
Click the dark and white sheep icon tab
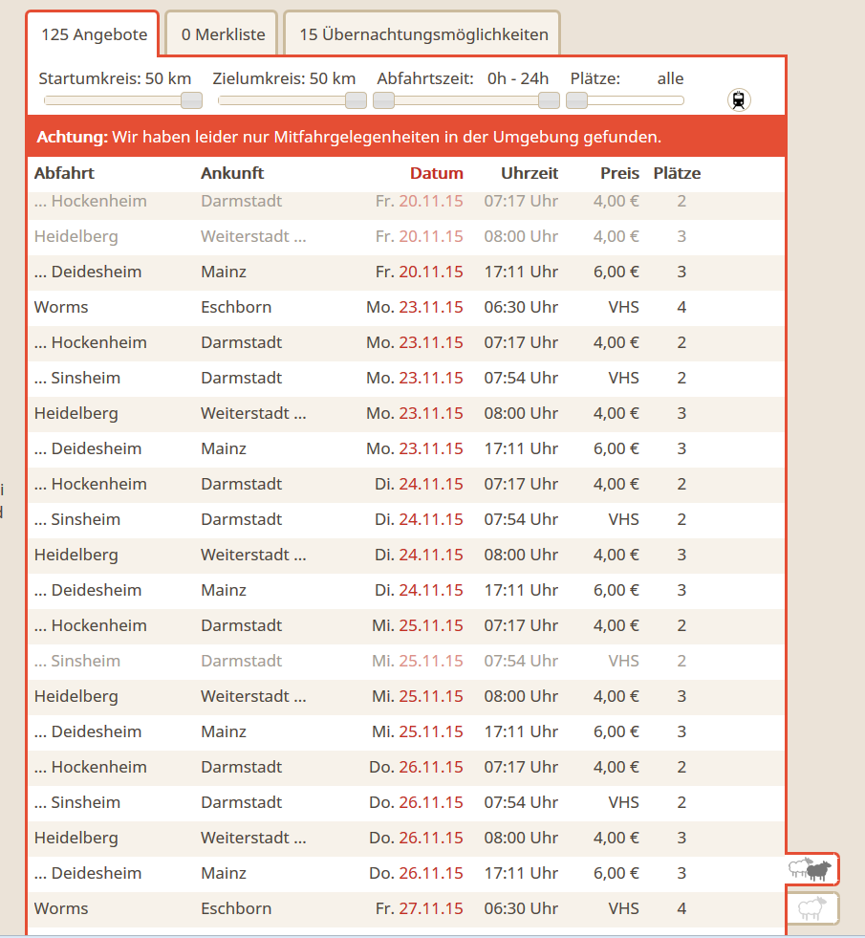pos(811,869)
